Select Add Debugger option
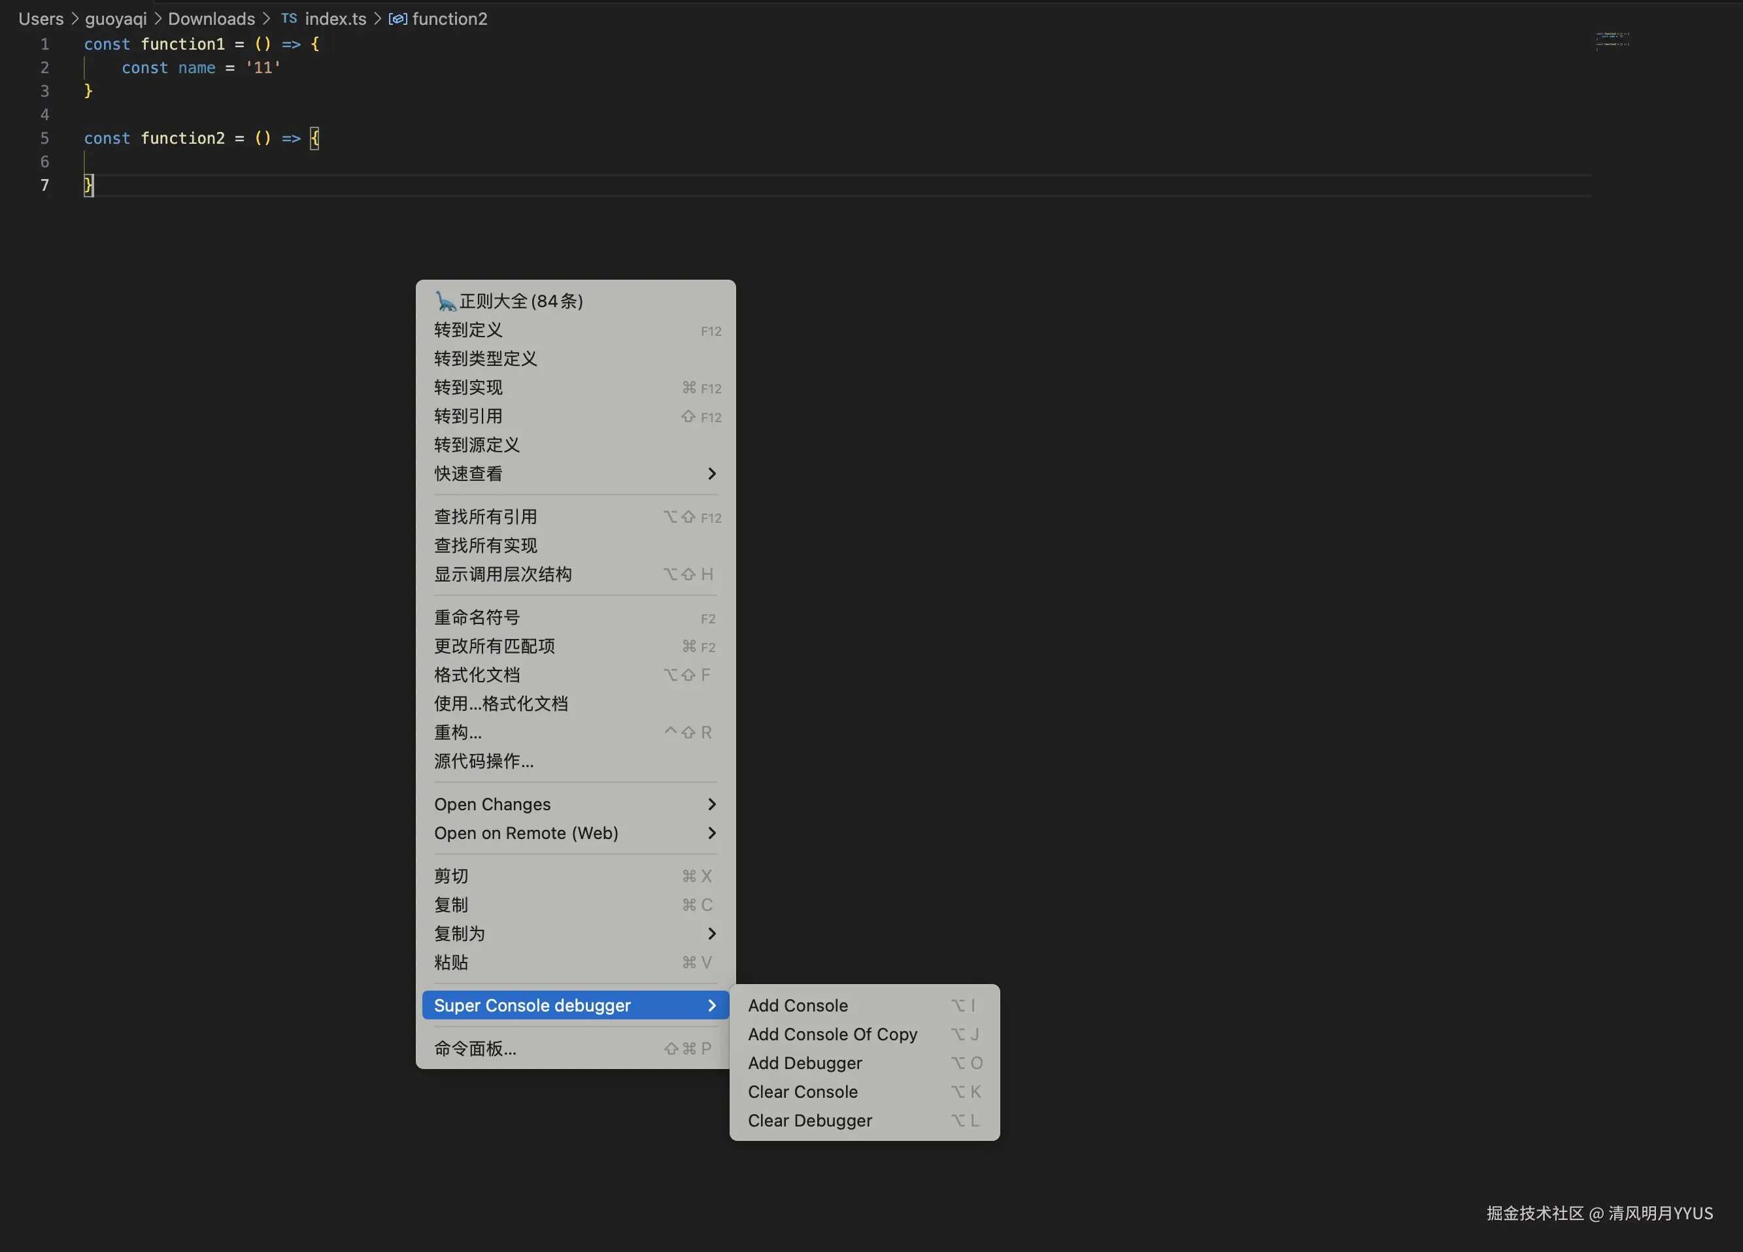This screenshot has height=1252, width=1743. pyautogui.click(x=805, y=1063)
